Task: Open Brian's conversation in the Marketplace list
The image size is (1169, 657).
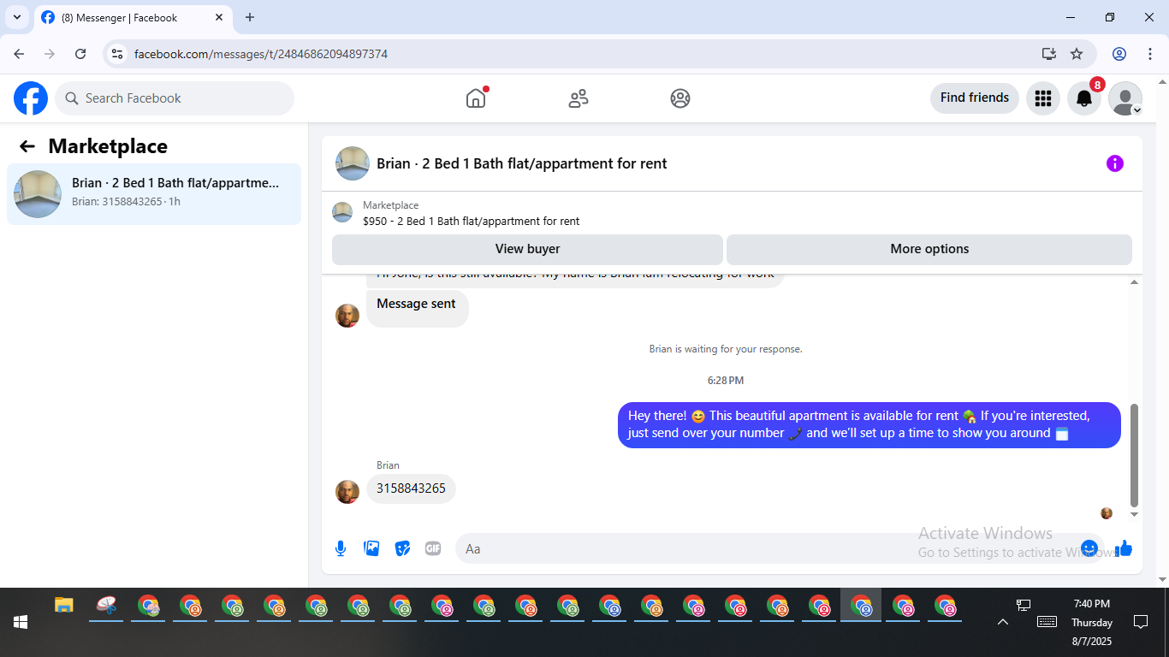Action: 154,194
